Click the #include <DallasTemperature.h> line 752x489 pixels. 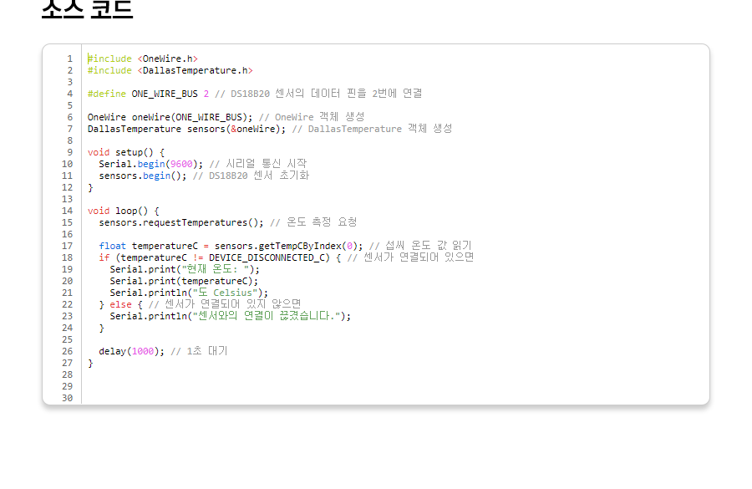[x=170, y=70]
